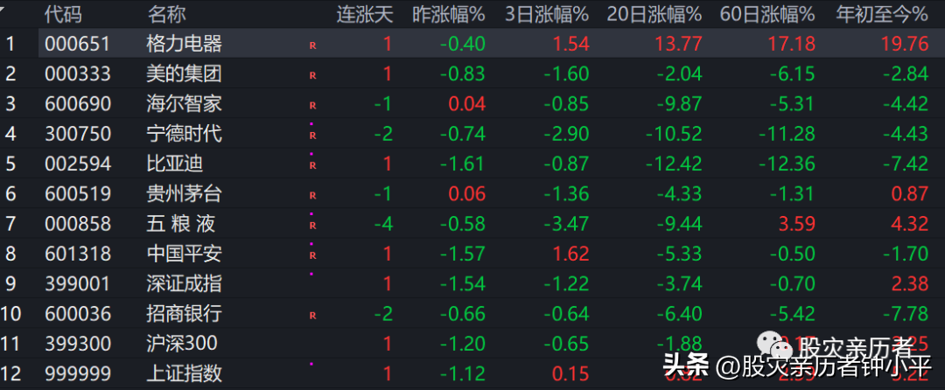The width and height of the screenshot is (945, 390).
Task: Click the R marker beside 中国平安
Action: pos(312,256)
